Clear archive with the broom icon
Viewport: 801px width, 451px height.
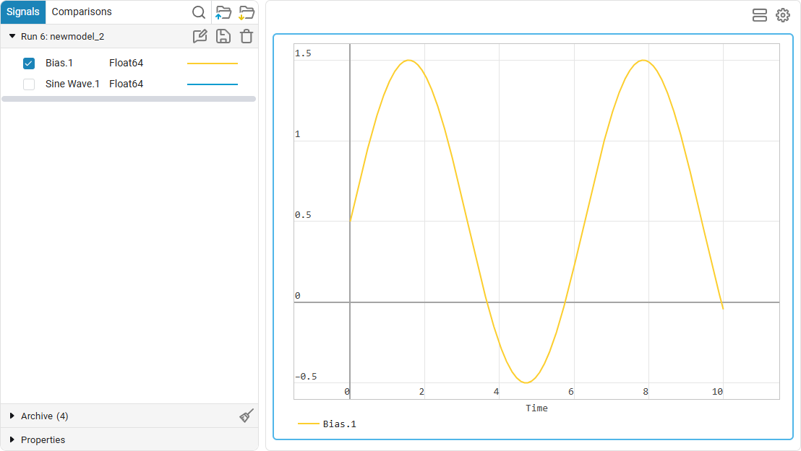click(247, 416)
